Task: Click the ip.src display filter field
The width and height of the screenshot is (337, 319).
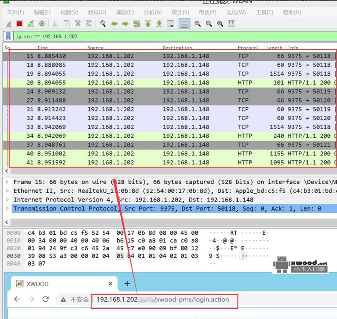Action: coord(169,36)
